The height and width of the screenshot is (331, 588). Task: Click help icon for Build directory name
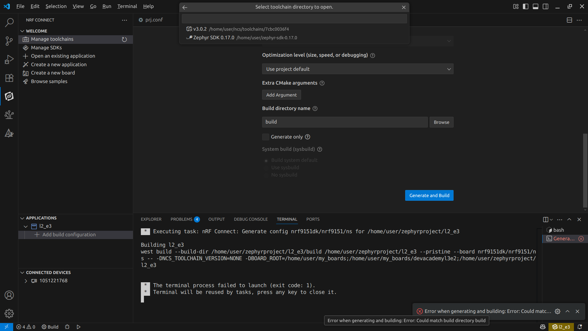(x=315, y=108)
